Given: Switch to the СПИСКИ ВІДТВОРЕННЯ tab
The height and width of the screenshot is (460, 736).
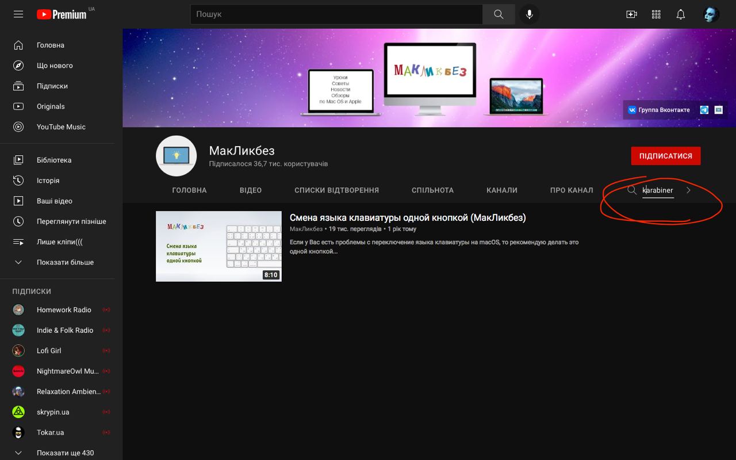Looking at the screenshot, I should (x=337, y=190).
